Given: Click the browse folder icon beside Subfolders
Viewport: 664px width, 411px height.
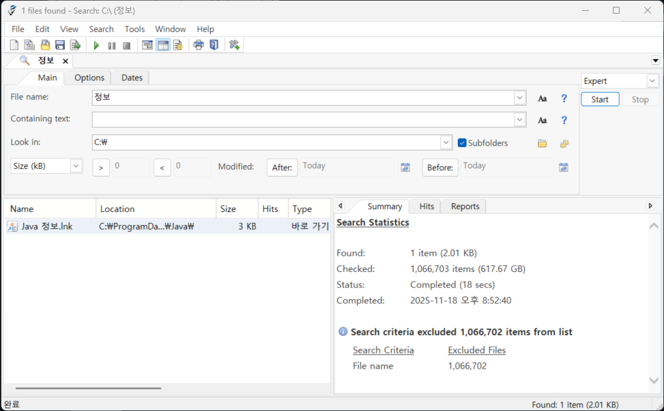Looking at the screenshot, I should (x=543, y=144).
